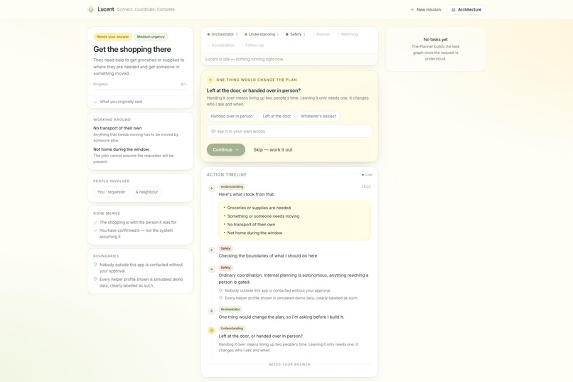The width and height of the screenshot is (573, 382).
Task: Choose the Handed over in person option
Action: pos(232,116)
